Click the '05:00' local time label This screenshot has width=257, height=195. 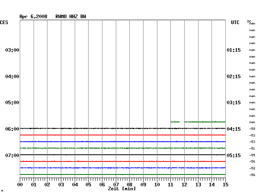(12, 103)
